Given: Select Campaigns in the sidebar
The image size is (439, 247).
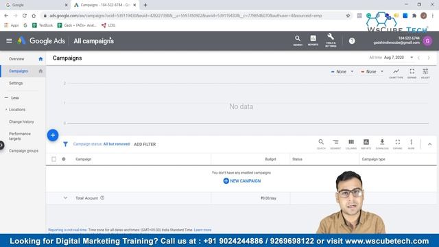Looking at the screenshot, I should (x=19, y=71).
